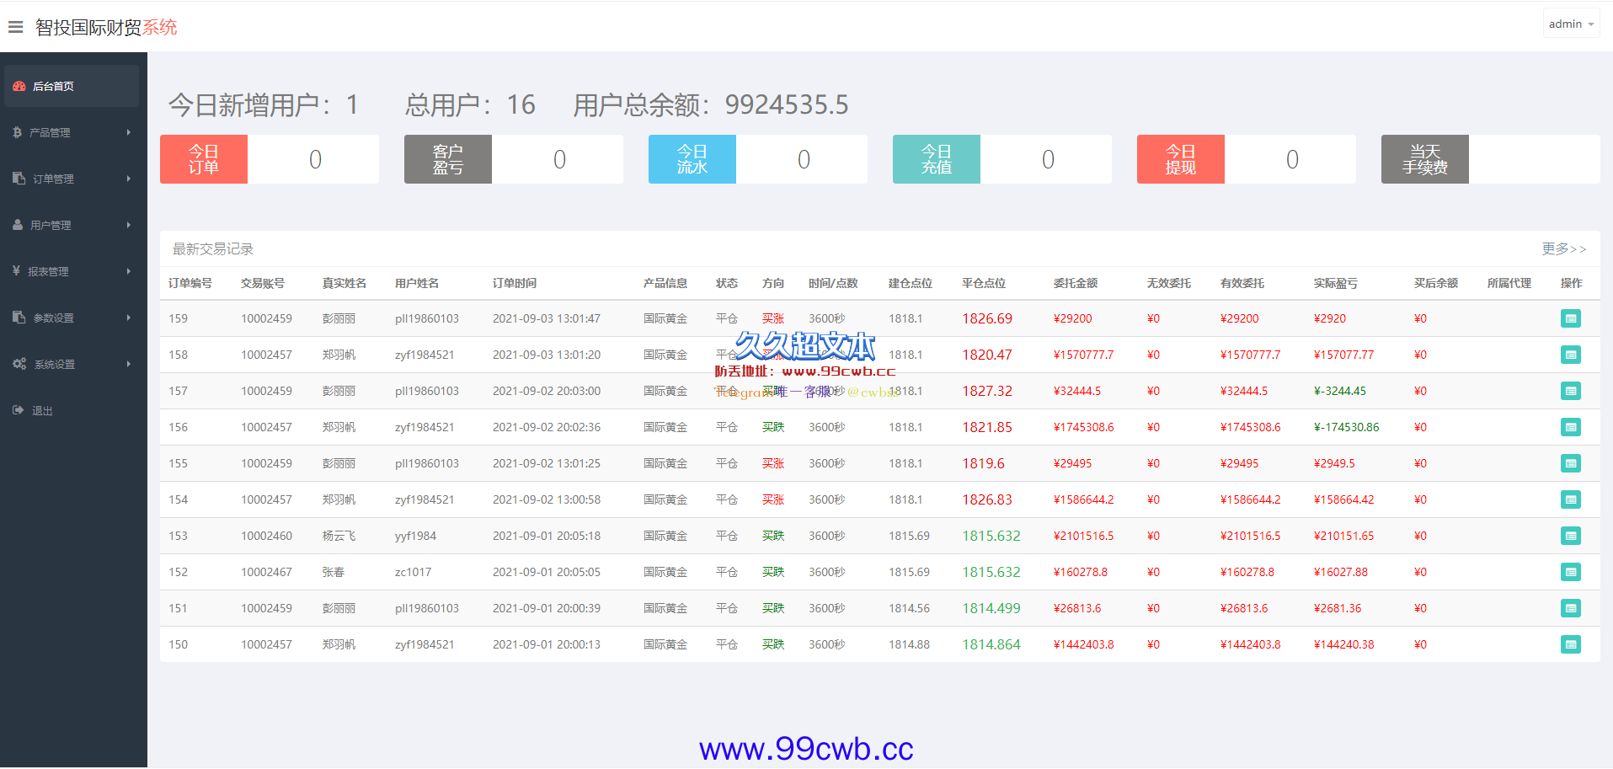
Task: Open the 订单管理 menu
Action: [73, 179]
